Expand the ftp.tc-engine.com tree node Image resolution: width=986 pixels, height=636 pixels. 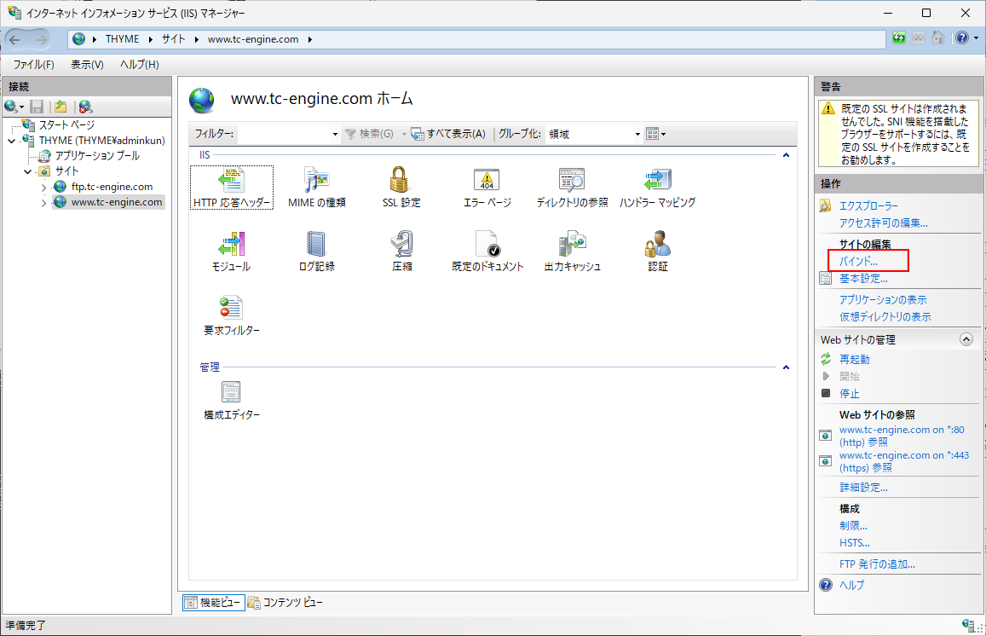pos(43,187)
